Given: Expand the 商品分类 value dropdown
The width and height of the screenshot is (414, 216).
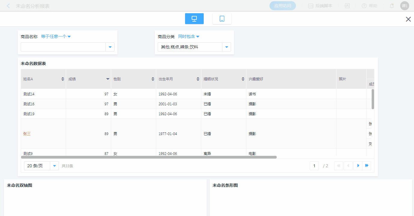Looking at the screenshot, I should [x=226, y=47].
